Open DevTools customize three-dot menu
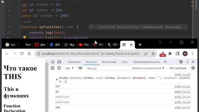Viewport: 199px width, 112px height. click(187, 62)
